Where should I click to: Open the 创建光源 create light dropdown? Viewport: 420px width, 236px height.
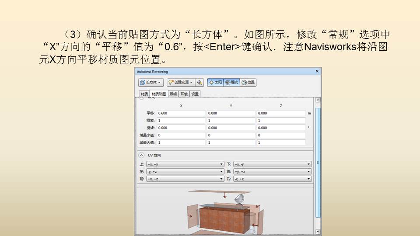point(181,83)
